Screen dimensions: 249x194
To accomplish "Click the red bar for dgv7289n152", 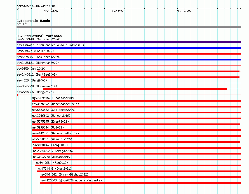I will pos(137,101).
